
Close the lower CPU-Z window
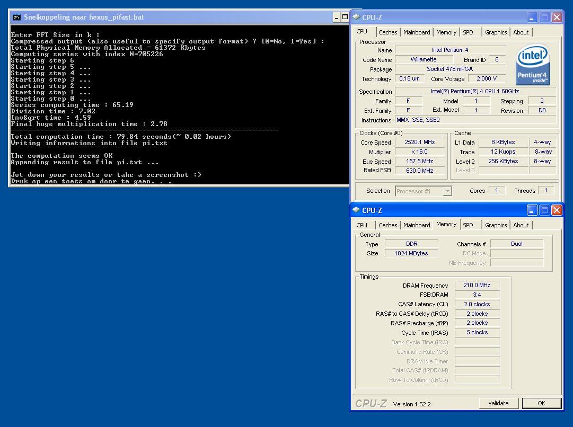click(x=557, y=210)
